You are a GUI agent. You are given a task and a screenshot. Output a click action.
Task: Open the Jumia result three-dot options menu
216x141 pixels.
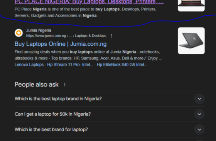tap(111, 36)
